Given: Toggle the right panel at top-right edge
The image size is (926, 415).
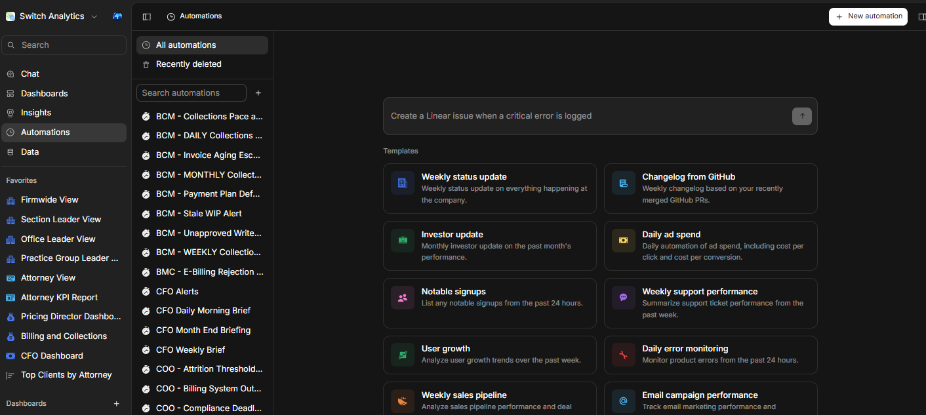Looking at the screenshot, I should (921, 16).
